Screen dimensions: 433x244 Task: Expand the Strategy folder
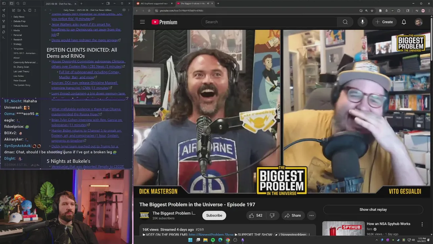tap(18, 44)
